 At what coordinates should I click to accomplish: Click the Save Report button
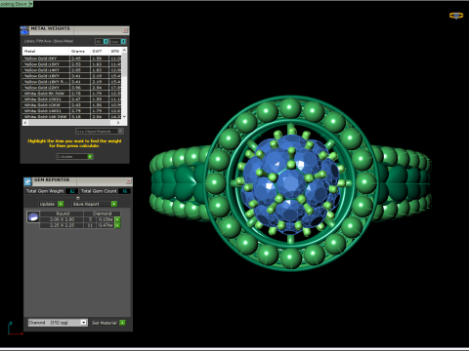(91, 204)
